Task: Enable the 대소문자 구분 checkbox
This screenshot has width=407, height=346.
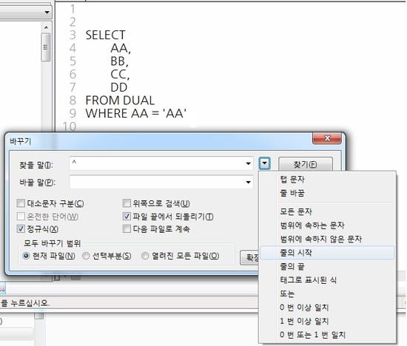Action: point(21,203)
